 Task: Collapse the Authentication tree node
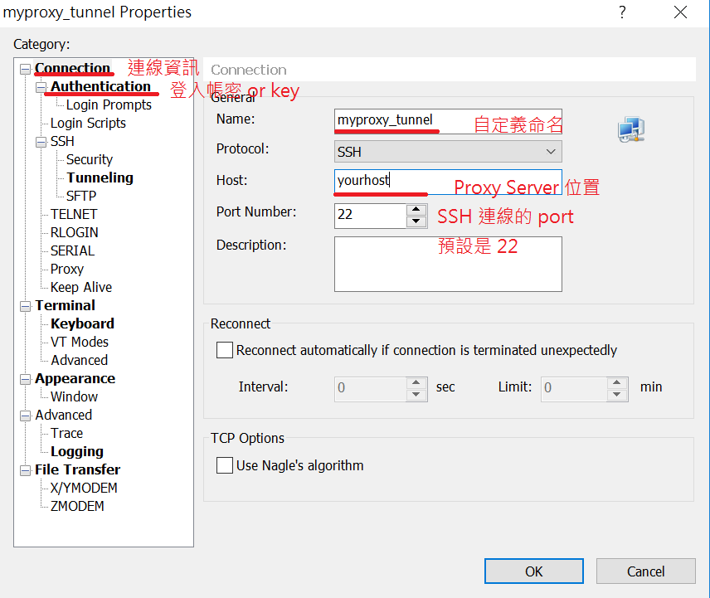coord(41,87)
